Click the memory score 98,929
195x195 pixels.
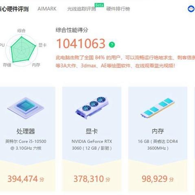[154, 179]
